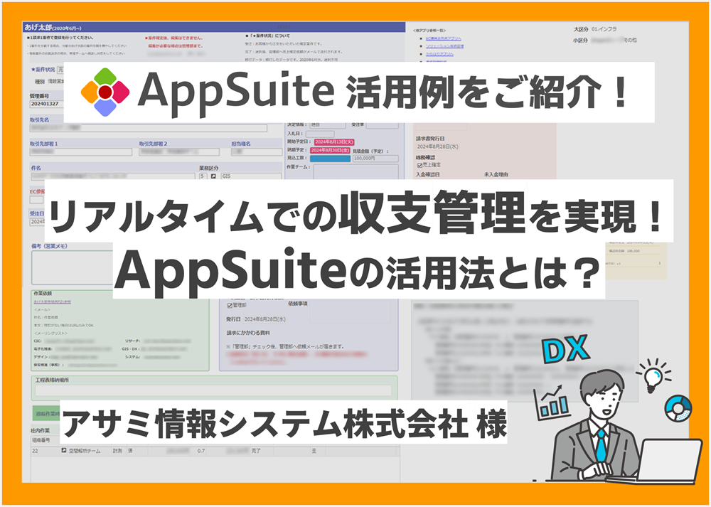The image size is (711, 507).
Task: Toggle the 管理部 checkbox in the 作業依頼 section
Action: point(230,304)
